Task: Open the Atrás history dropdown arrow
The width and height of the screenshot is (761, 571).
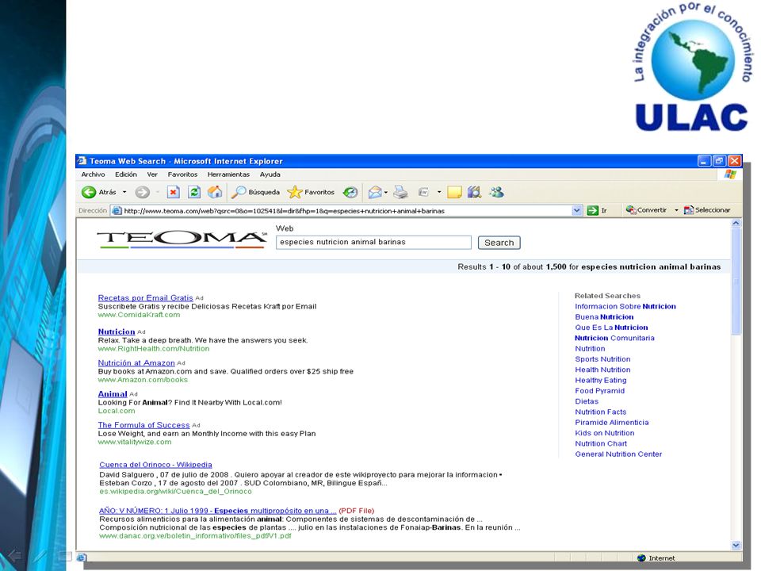Action: pyautogui.click(x=124, y=192)
